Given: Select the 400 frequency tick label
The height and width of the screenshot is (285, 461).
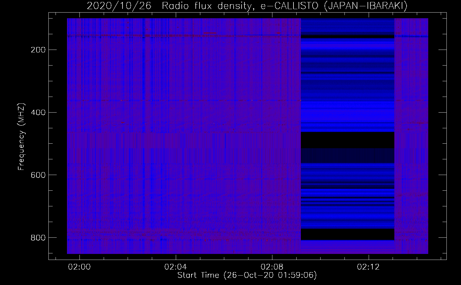Looking at the screenshot, I should [38, 112].
